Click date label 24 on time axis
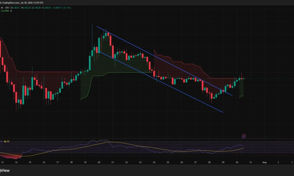 click(x=154, y=162)
